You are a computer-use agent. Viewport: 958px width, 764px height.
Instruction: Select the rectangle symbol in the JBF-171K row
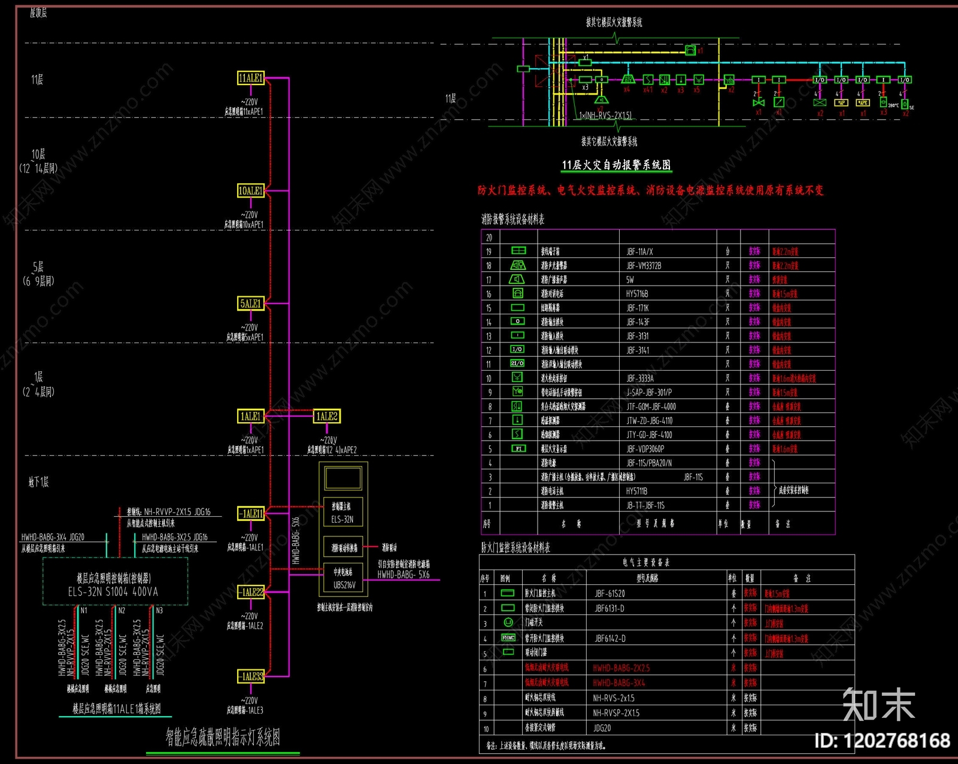518,307
